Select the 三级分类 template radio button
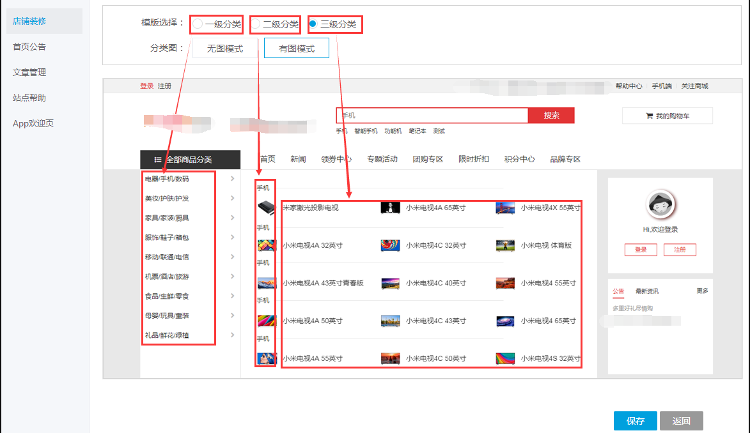Viewport: 750px width, 433px height. coord(313,24)
